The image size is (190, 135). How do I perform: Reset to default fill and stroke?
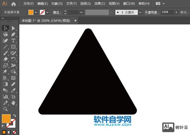click(x=3, y=126)
